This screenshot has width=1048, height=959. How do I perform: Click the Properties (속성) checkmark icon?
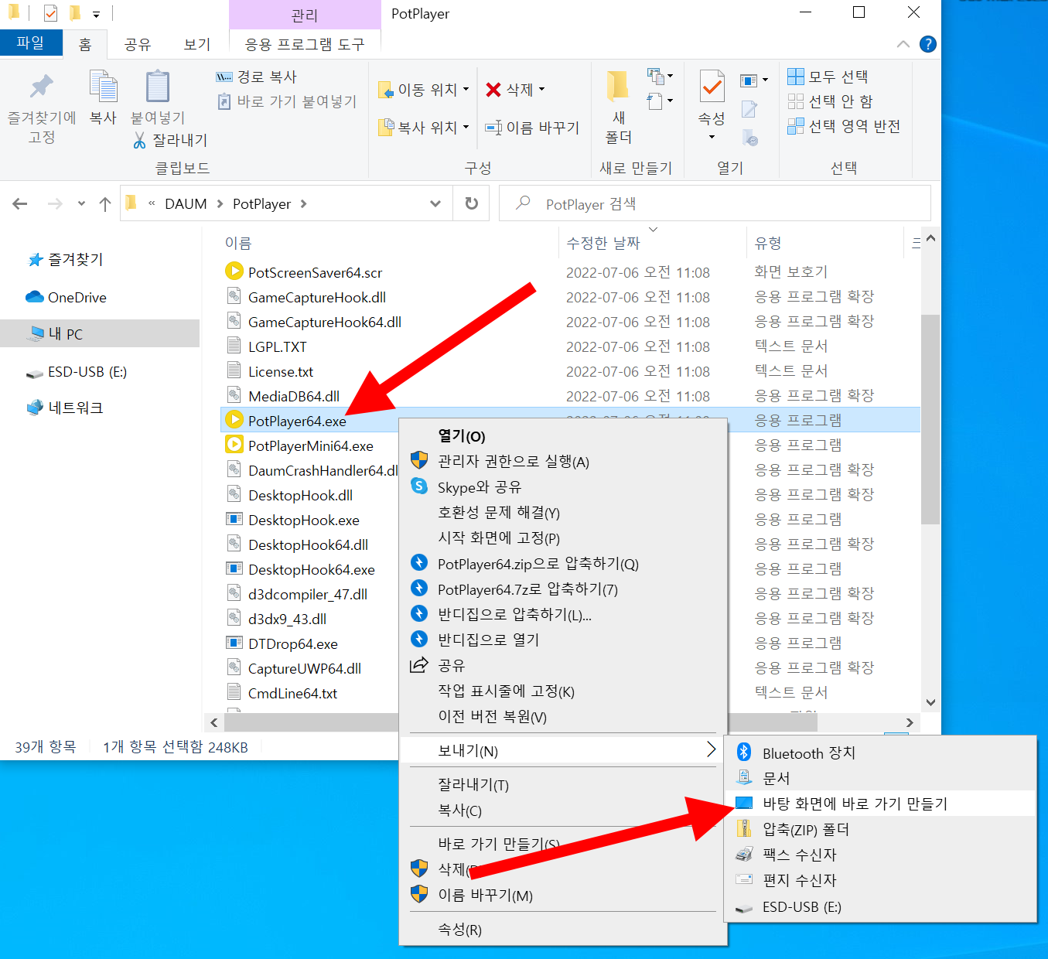coord(712,86)
